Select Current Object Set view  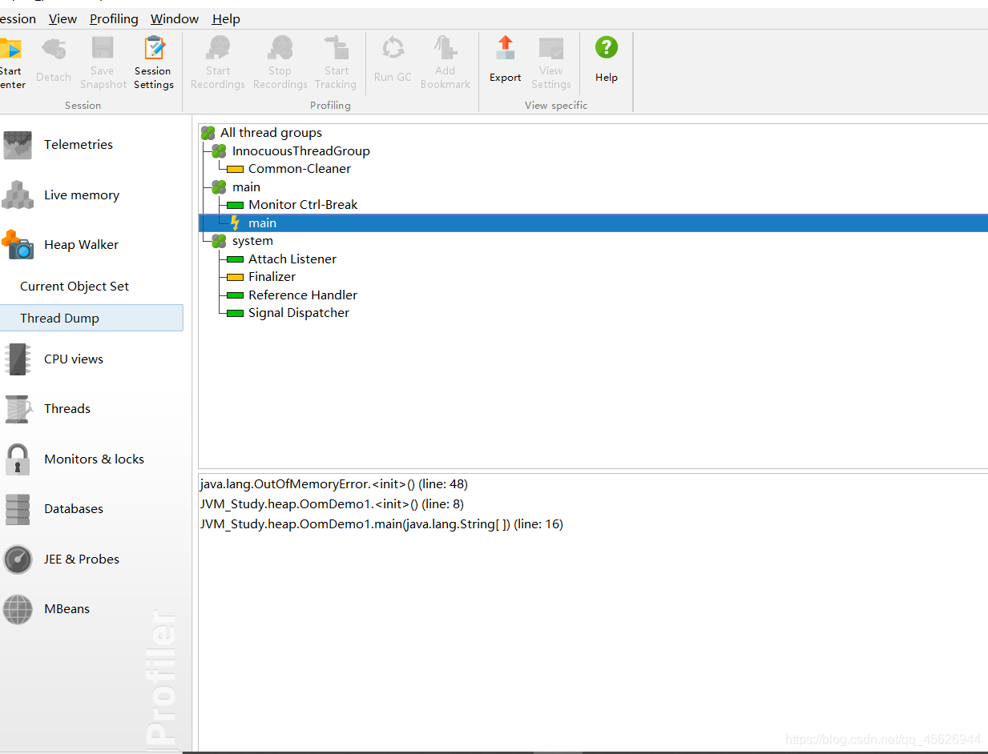[x=75, y=287]
